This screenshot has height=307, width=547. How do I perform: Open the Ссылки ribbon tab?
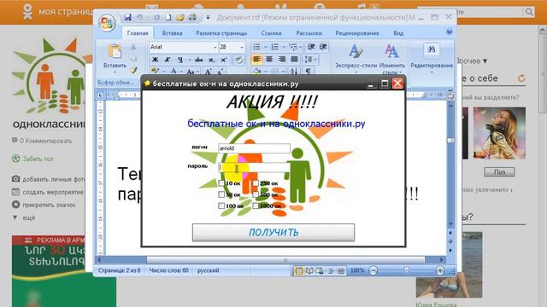271,33
